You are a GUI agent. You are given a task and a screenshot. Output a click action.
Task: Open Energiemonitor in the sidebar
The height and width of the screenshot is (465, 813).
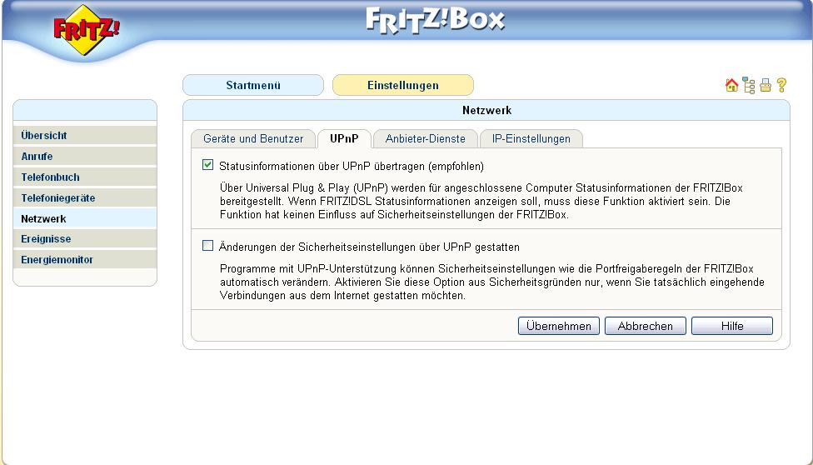(85, 259)
